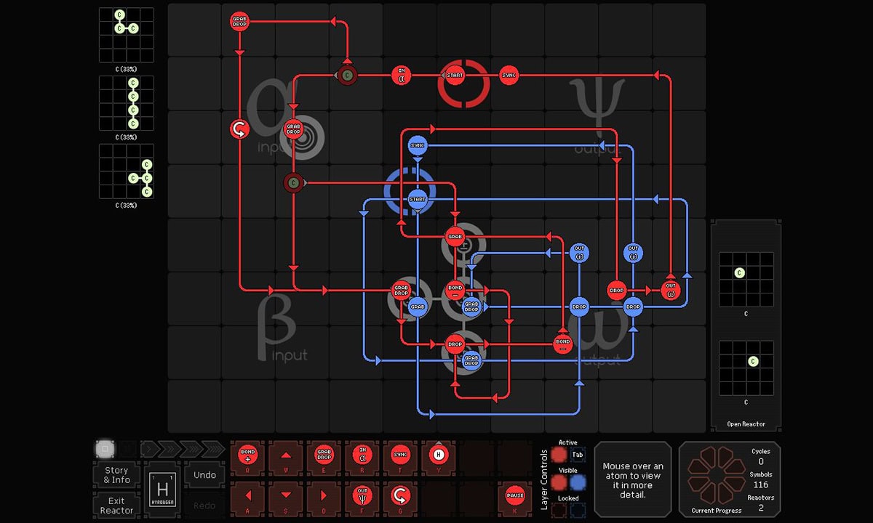The image size is (873, 523).
Task: Click the Tab layer switch control
Action: click(x=578, y=455)
